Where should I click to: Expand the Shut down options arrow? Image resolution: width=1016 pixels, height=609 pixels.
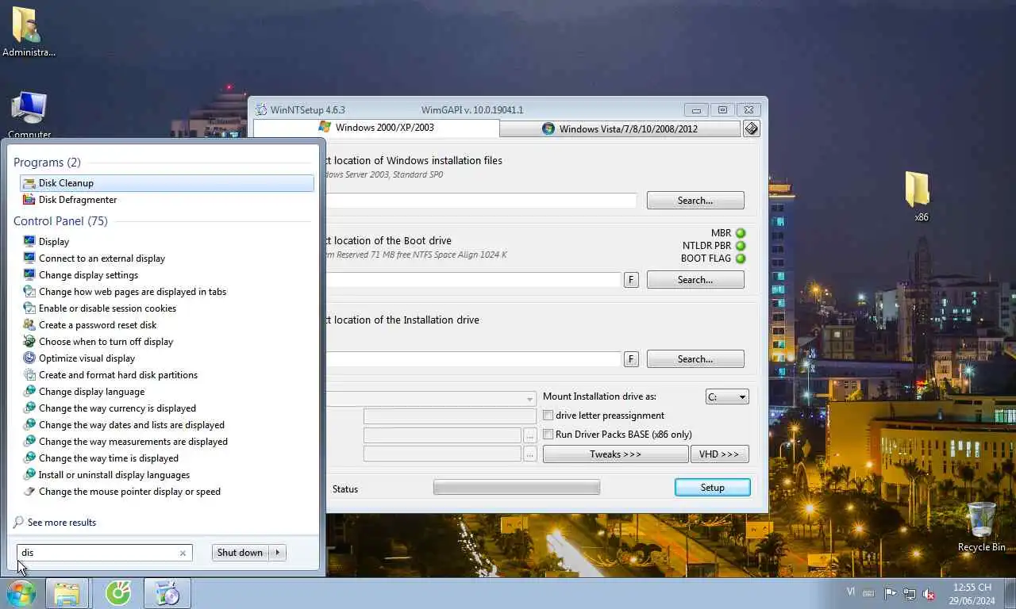(x=278, y=553)
